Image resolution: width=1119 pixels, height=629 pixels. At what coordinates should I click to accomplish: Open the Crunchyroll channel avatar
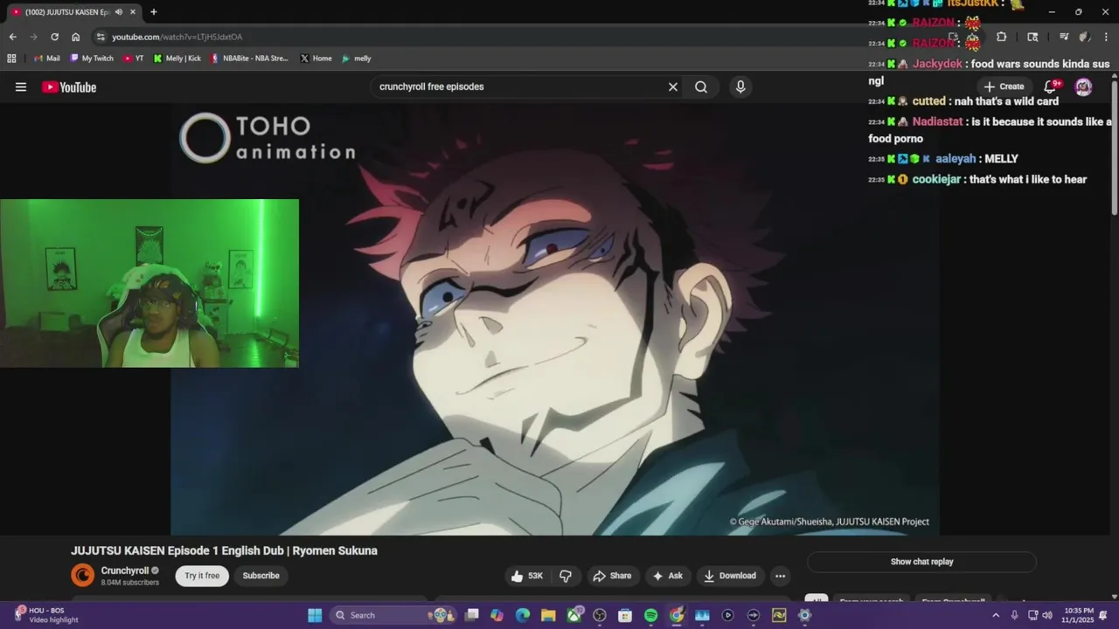83,575
